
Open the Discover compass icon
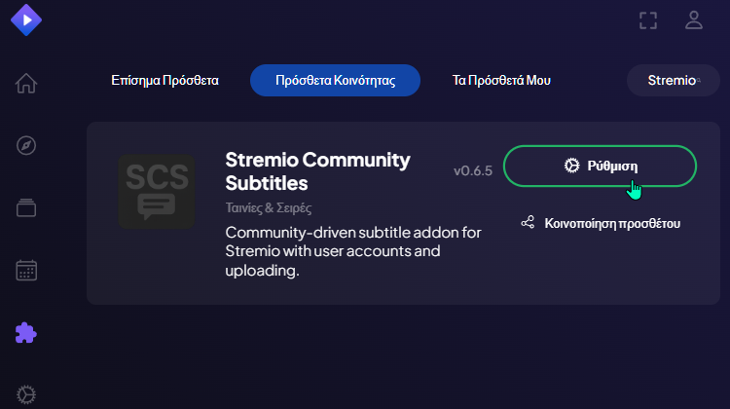[27, 145]
